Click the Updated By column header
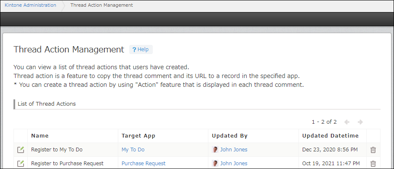 click(x=229, y=136)
